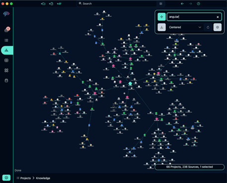Open the search options icon beside the Search bar
The image size is (227, 183).
tap(161, 3)
